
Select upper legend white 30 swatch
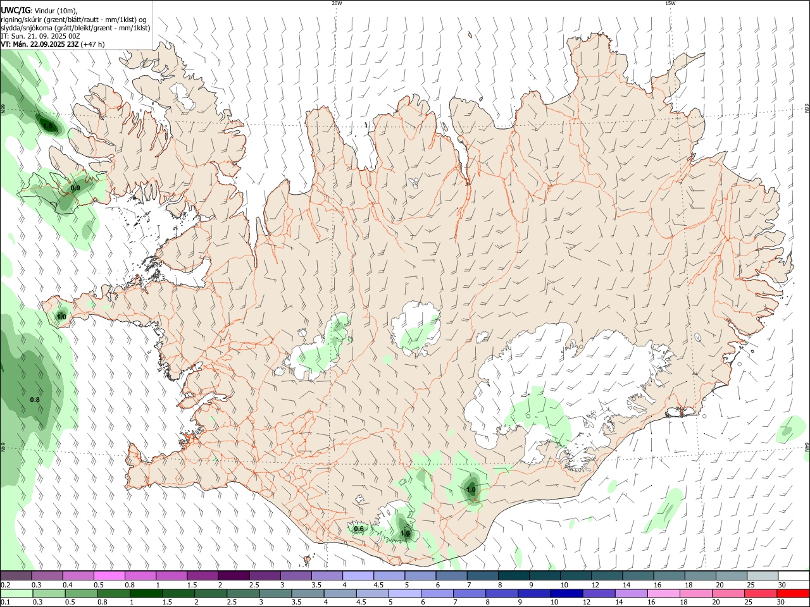click(x=794, y=575)
